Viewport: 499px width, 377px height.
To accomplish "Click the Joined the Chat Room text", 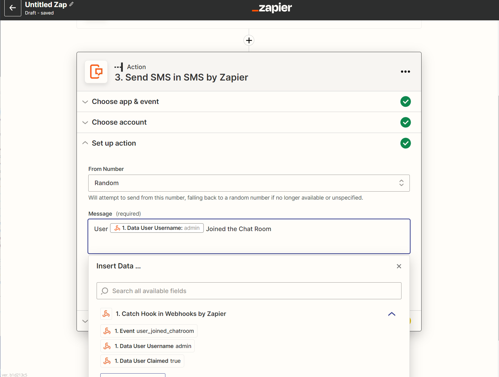I will tap(239, 229).
